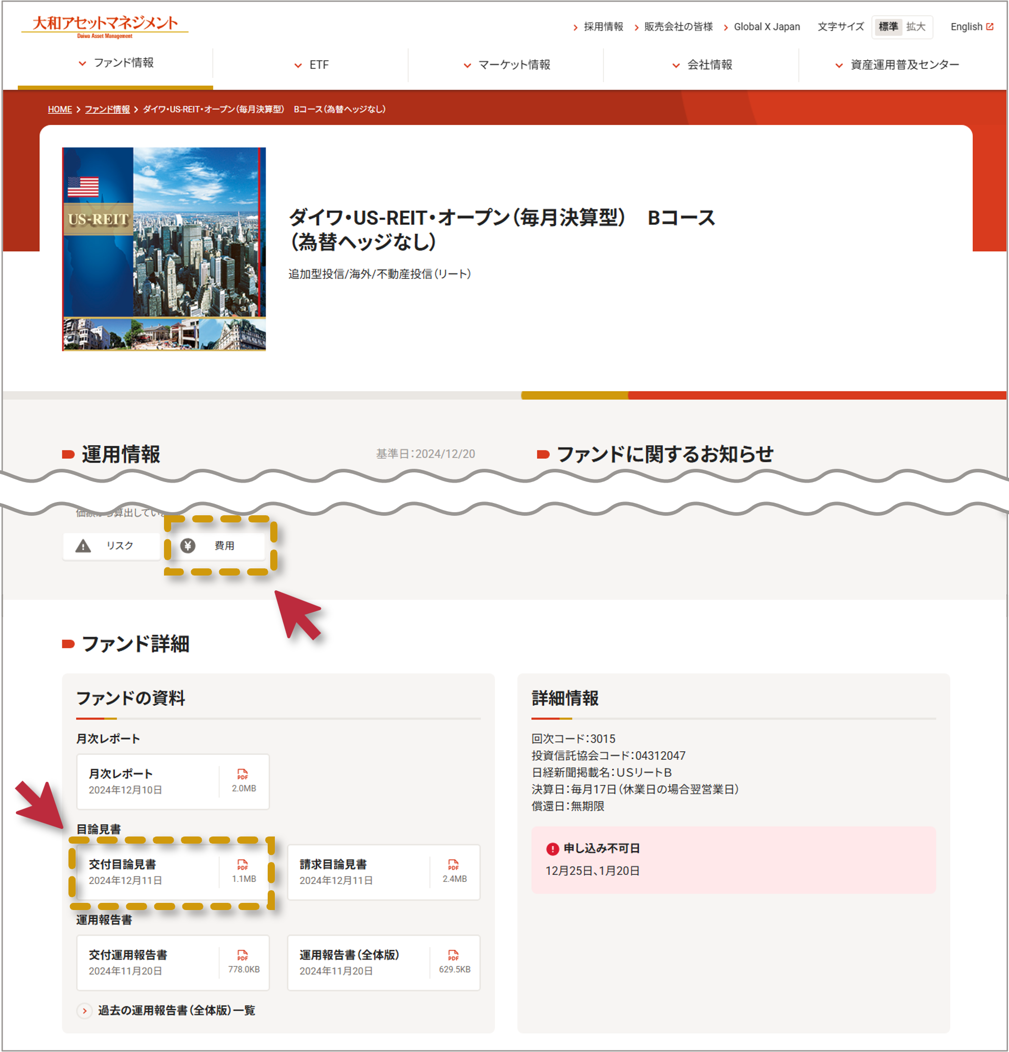Click 決算日:毎月17日 text
This screenshot has height=1052, width=1009.
click(635, 790)
